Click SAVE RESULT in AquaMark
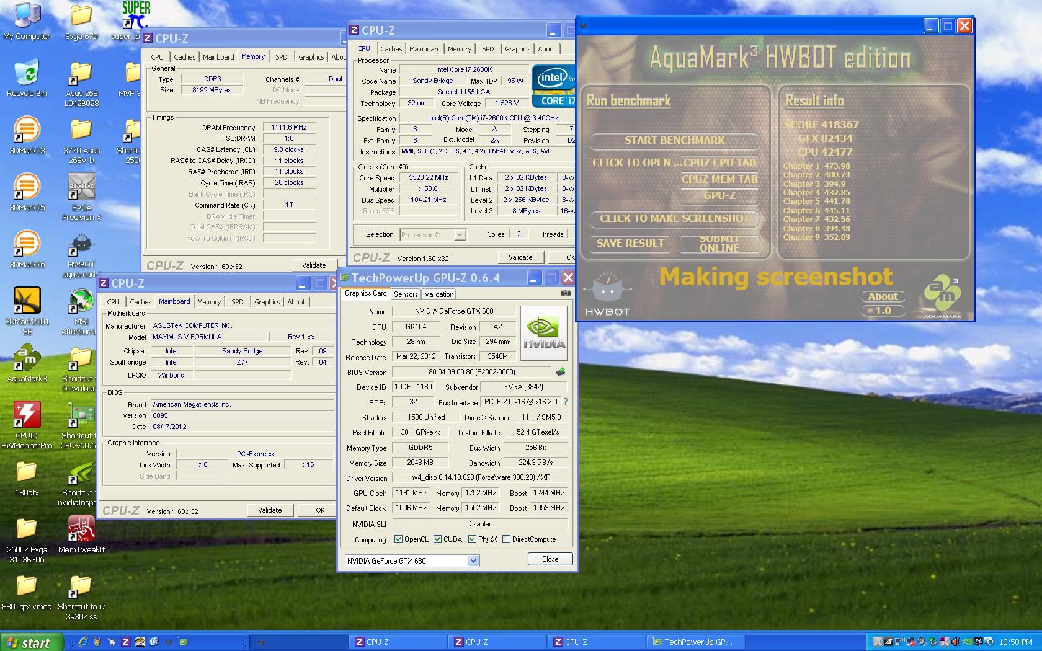This screenshot has width=1042, height=651. coord(630,243)
